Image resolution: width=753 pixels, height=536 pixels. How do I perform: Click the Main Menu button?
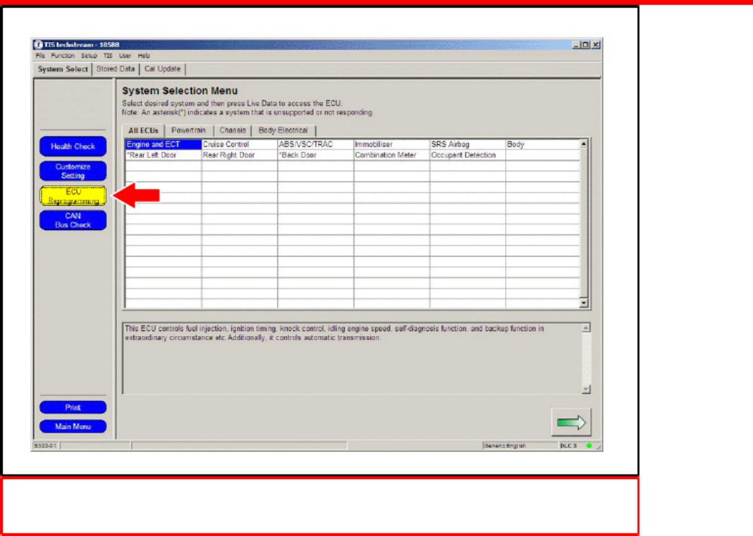coord(73,426)
